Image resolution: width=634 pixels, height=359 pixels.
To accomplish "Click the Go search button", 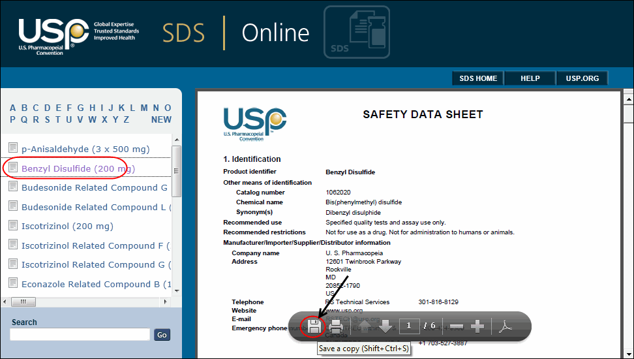I will coord(162,335).
